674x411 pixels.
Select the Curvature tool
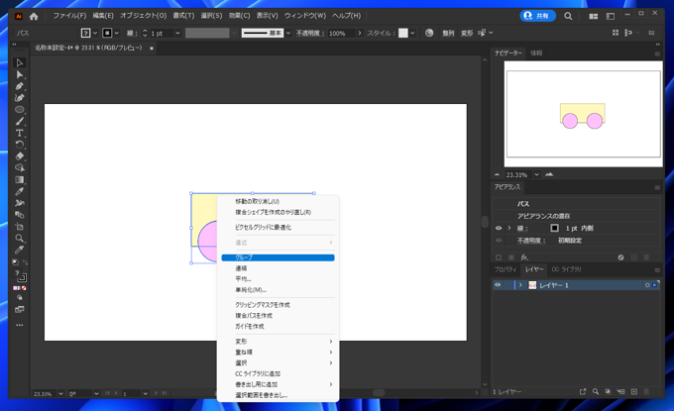[x=20, y=98]
